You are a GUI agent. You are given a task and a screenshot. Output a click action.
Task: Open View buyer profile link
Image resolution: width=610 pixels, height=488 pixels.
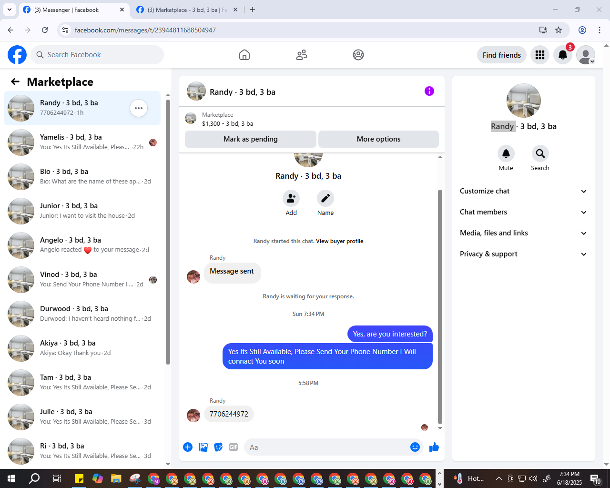coord(339,241)
